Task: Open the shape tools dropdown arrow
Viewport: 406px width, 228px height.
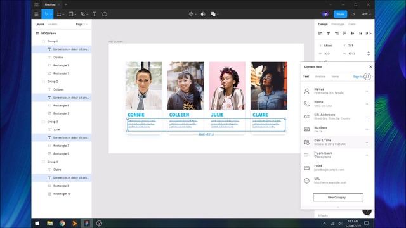Action: pos(75,15)
